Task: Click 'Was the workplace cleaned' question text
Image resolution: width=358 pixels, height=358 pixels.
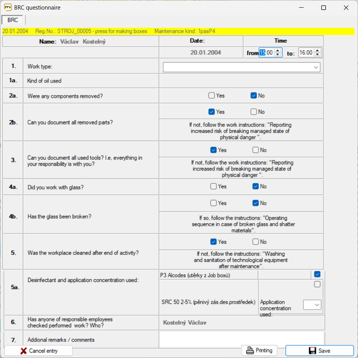Action: [83, 253]
